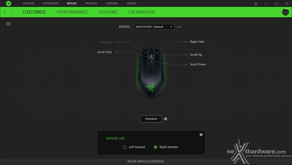Maximize the Synapse window
The image size is (292, 165).
(x=277, y=3)
